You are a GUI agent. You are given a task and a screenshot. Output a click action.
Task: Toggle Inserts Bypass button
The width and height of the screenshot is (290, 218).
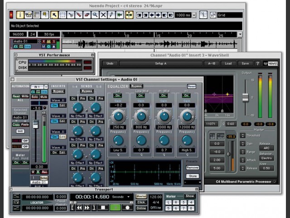(x=58, y=92)
